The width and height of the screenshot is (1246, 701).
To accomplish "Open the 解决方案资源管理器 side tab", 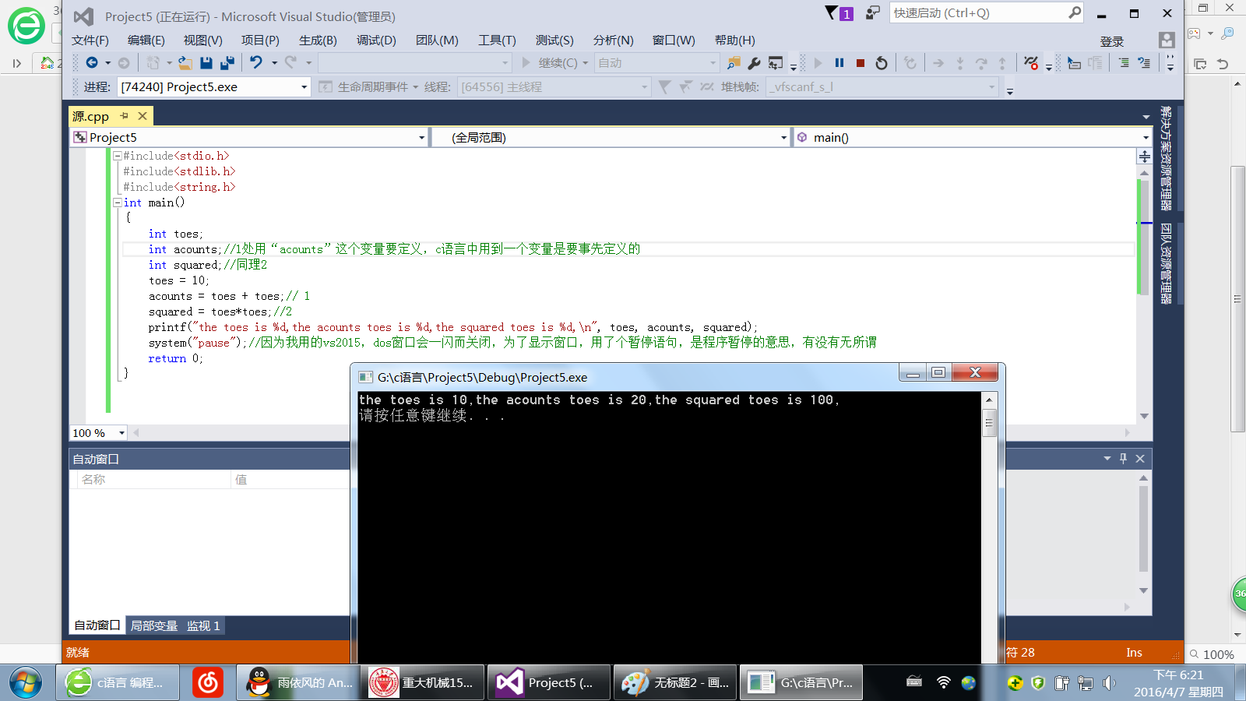I will [1166, 159].
